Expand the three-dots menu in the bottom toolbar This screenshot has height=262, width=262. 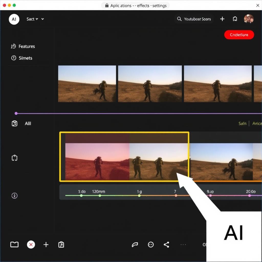(183, 245)
